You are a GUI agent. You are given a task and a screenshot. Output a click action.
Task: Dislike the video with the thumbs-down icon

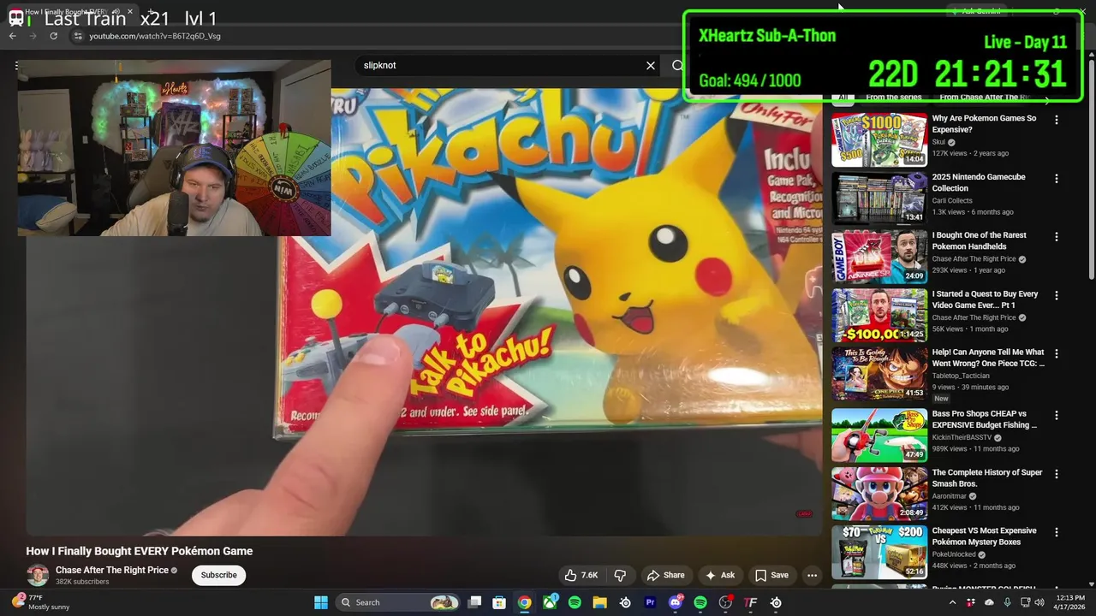tap(621, 575)
